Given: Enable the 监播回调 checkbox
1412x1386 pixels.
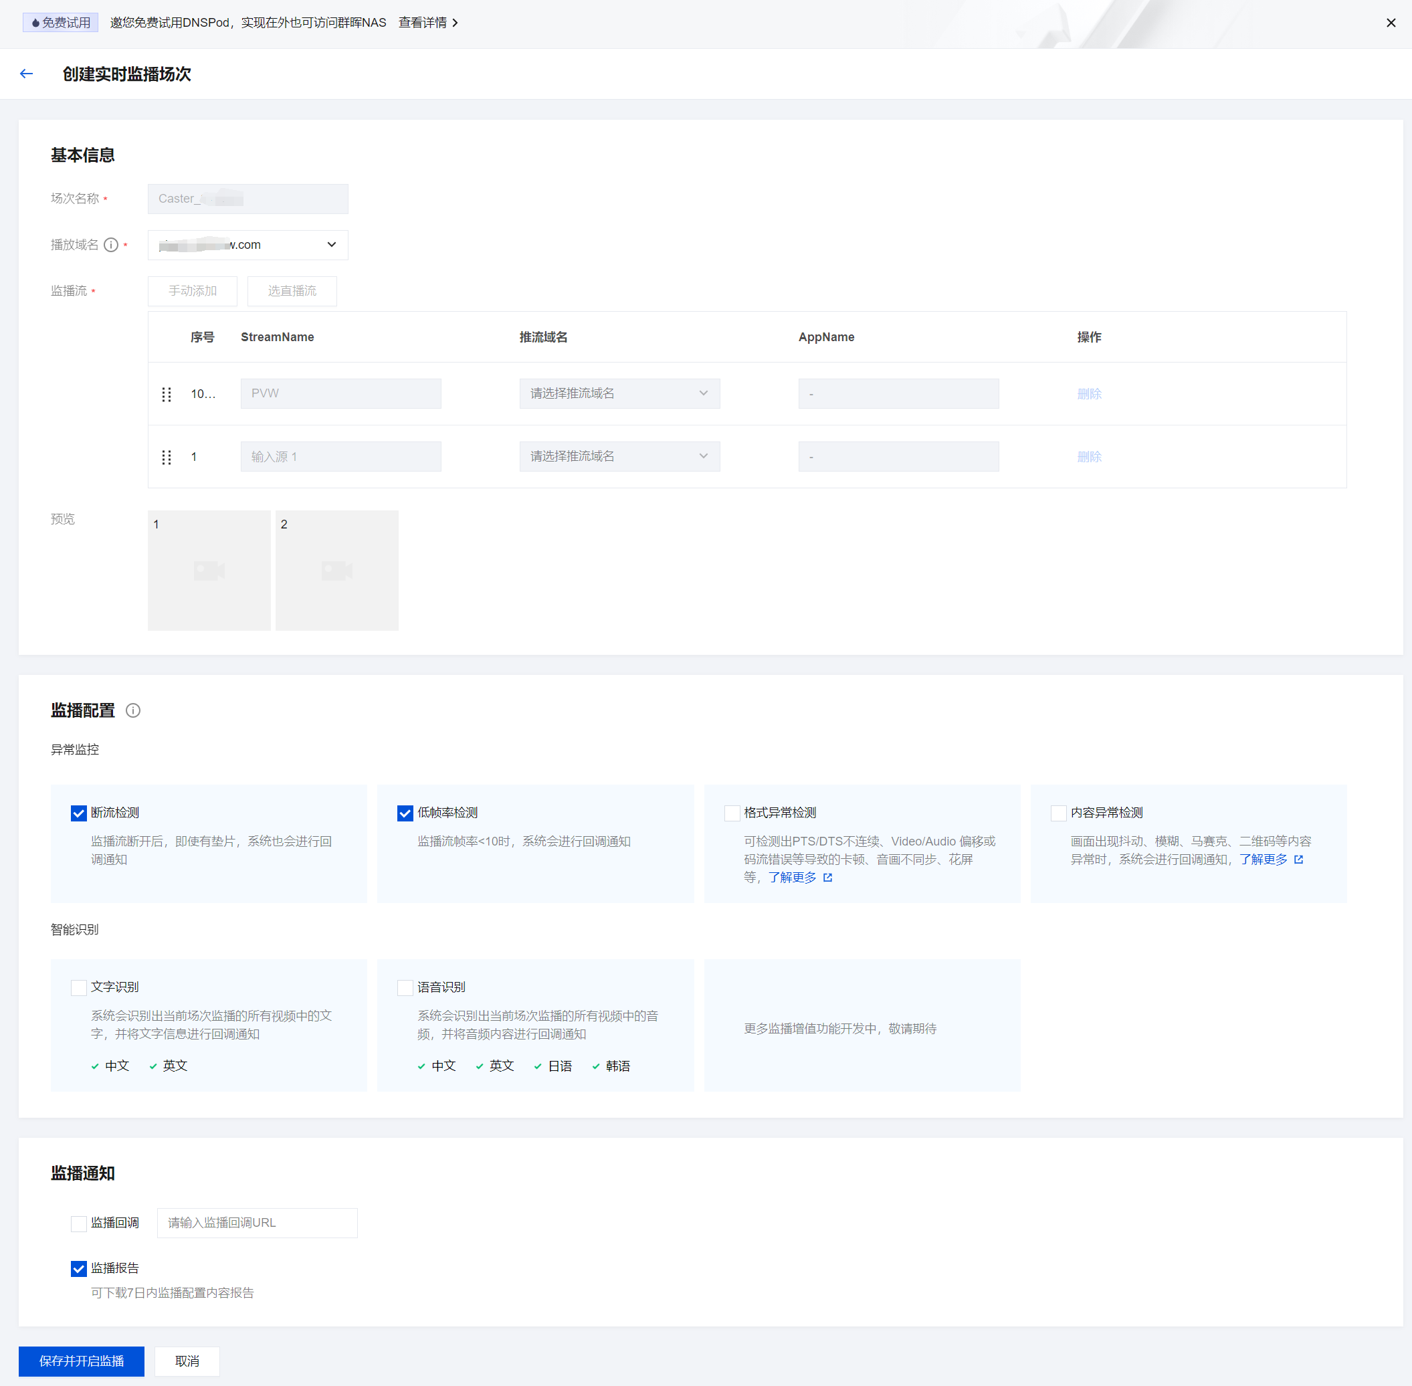Looking at the screenshot, I should pos(79,1223).
